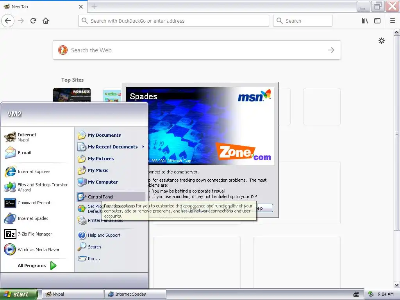Click the browser Back button
Screen dimensions: 400x300
(x=8, y=21)
